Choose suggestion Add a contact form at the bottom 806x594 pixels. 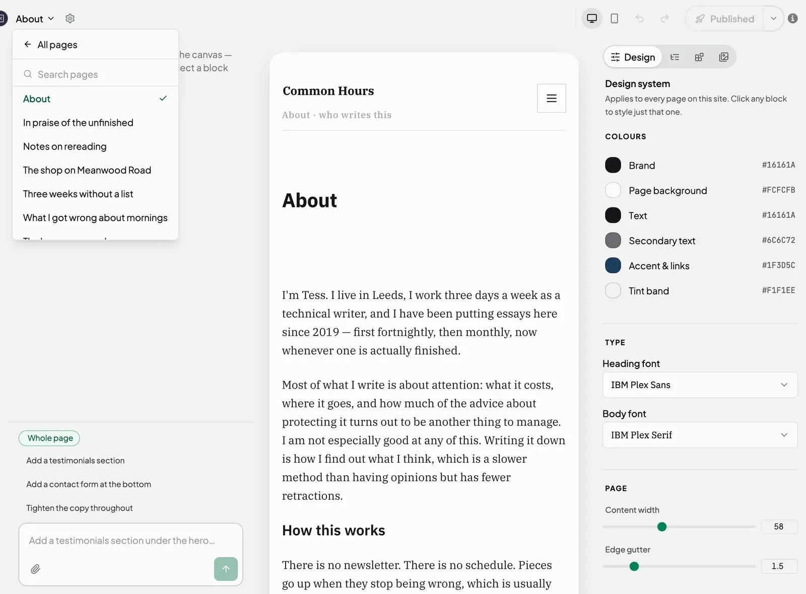point(89,484)
